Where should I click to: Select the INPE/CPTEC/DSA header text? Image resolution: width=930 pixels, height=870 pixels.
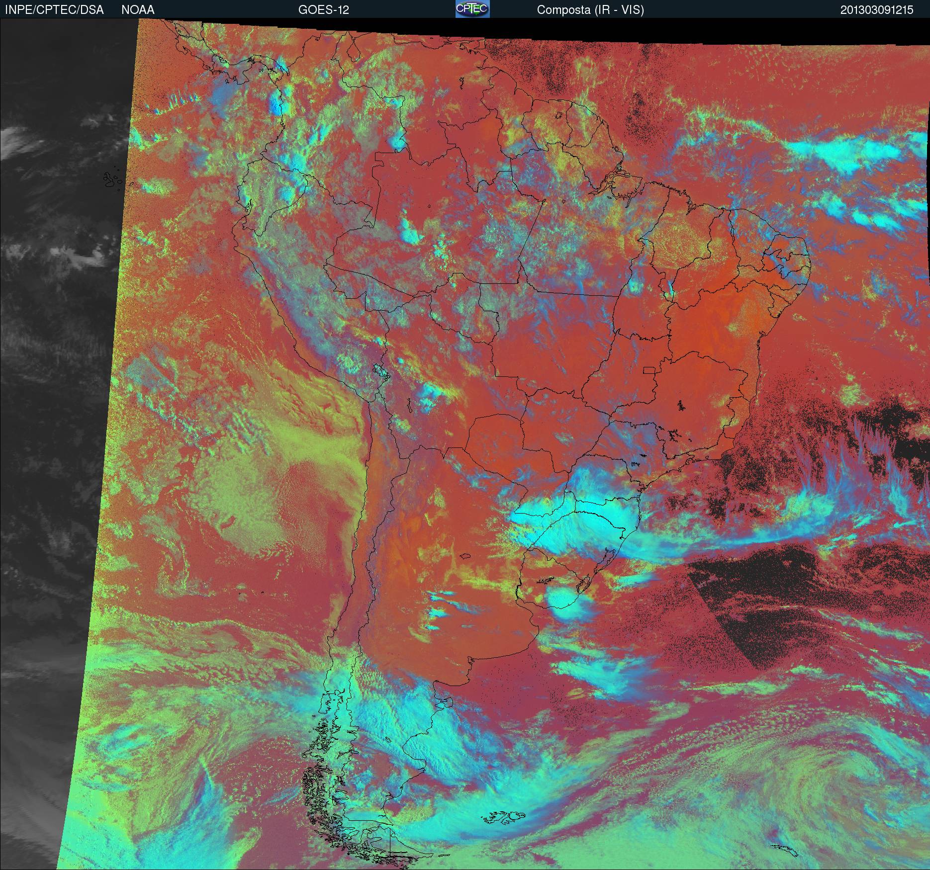click(x=54, y=10)
